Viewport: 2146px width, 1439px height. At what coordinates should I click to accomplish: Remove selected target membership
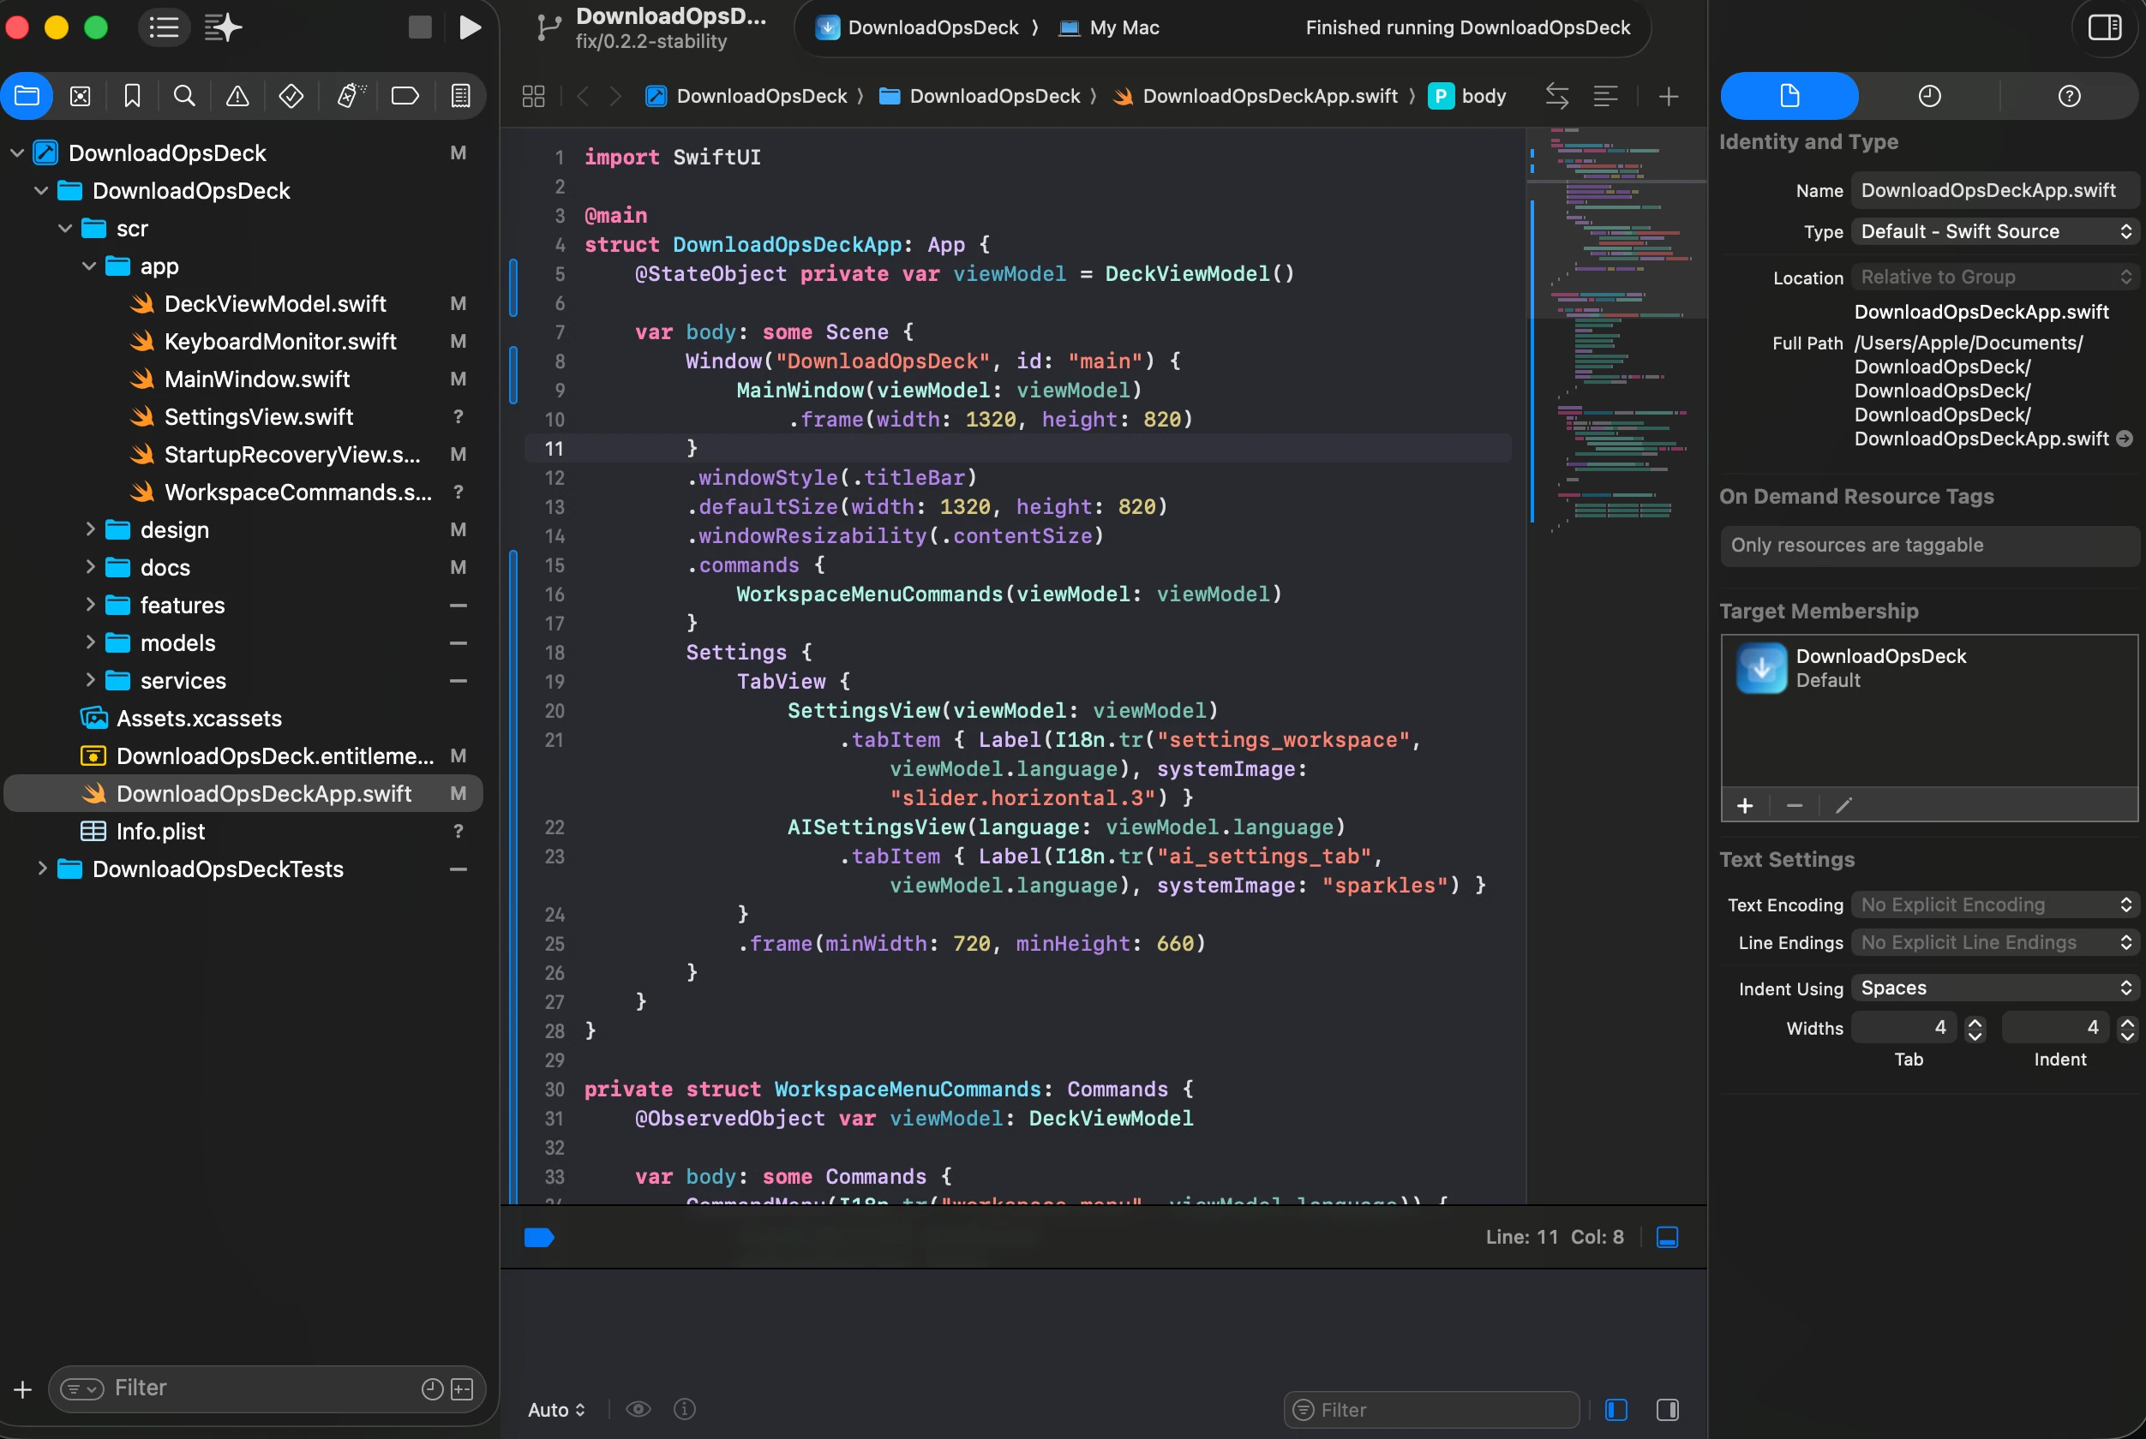click(1795, 806)
